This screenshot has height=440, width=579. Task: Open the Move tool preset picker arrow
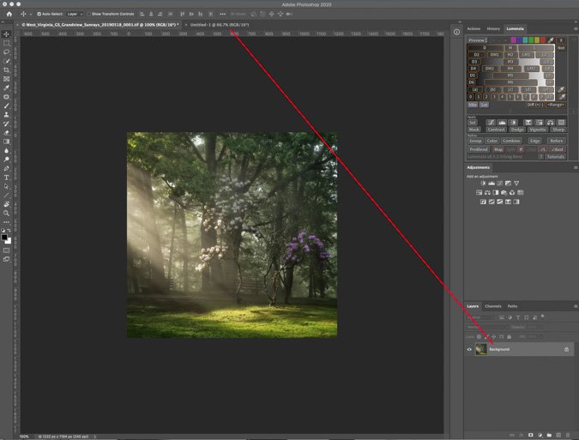pos(30,14)
